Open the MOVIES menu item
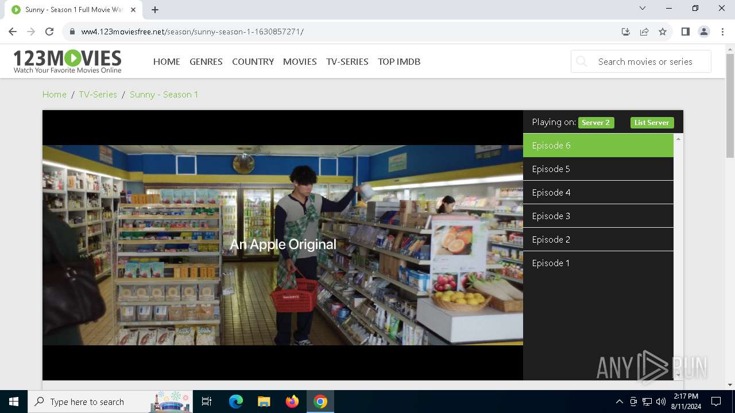Viewport: 735px width, 413px height. (300, 61)
